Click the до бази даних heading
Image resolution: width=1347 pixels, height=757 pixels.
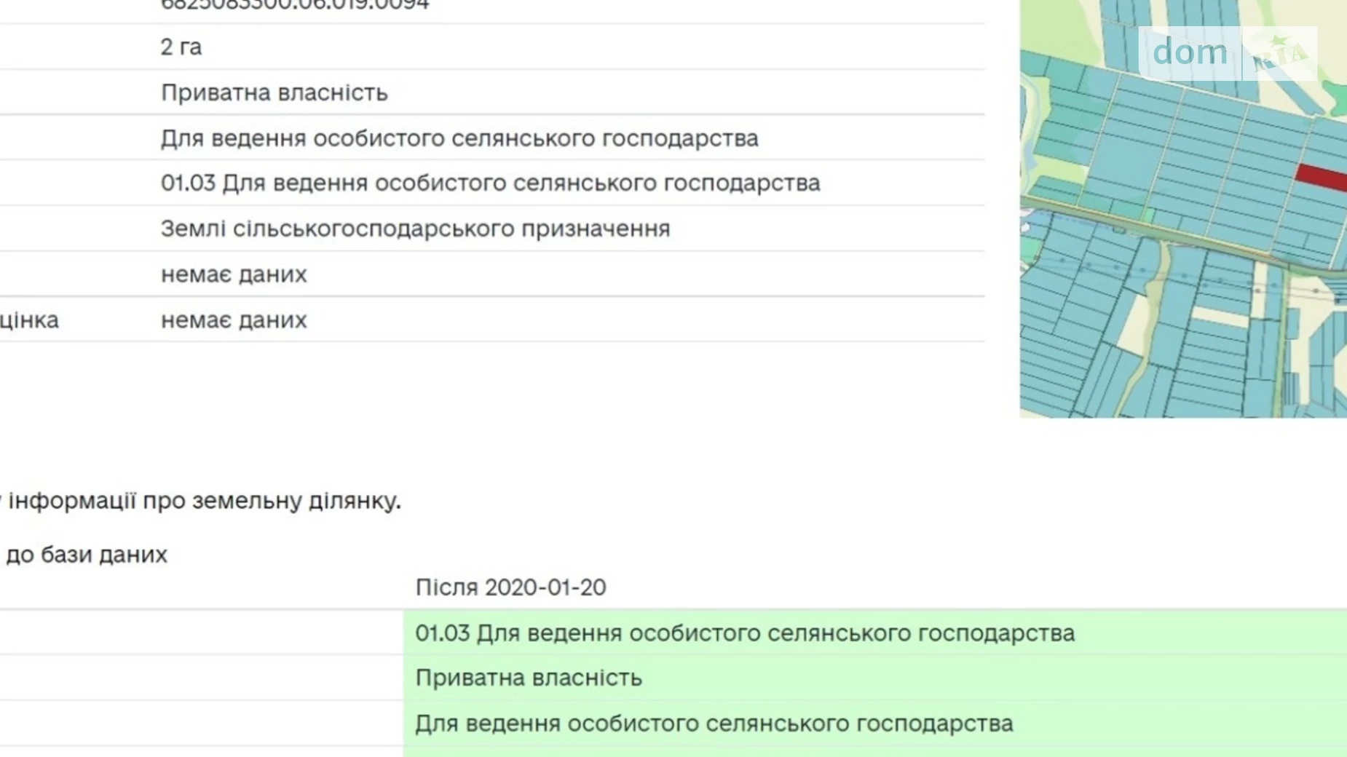tap(86, 555)
